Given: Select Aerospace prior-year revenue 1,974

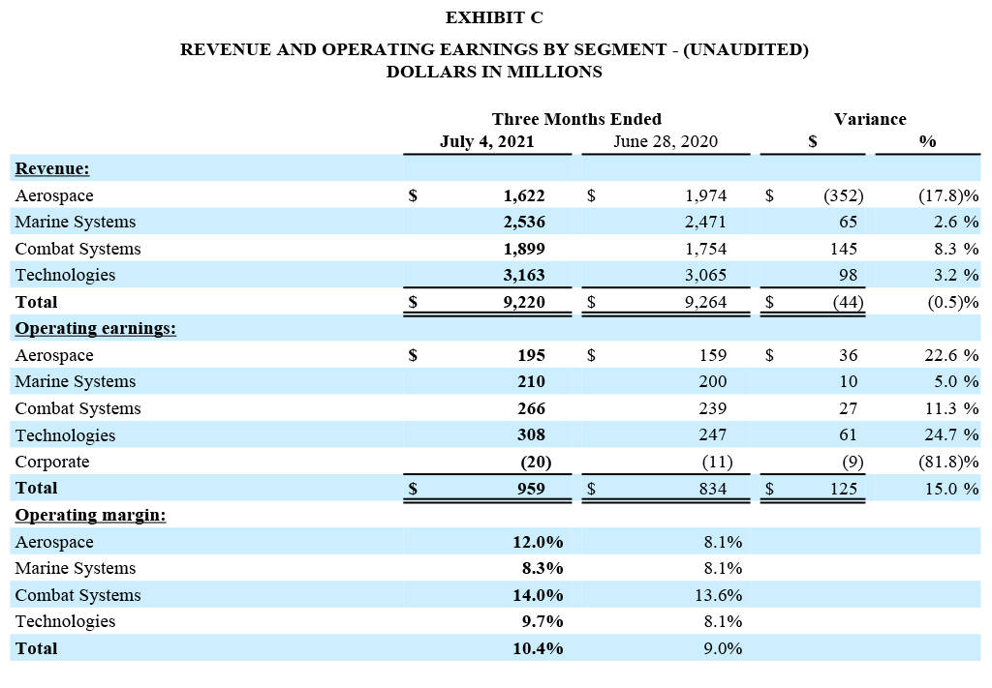Looking at the screenshot, I should [x=705, y=195].
